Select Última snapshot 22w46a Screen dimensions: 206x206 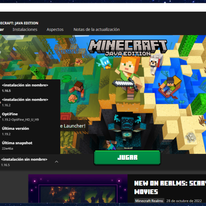(x=30, y=146)
